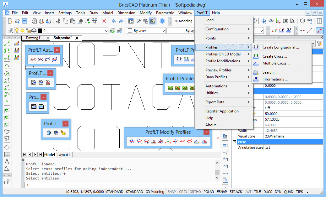
Task: Click the layer lightbulb on/off icon
Action: click(17, 31)
